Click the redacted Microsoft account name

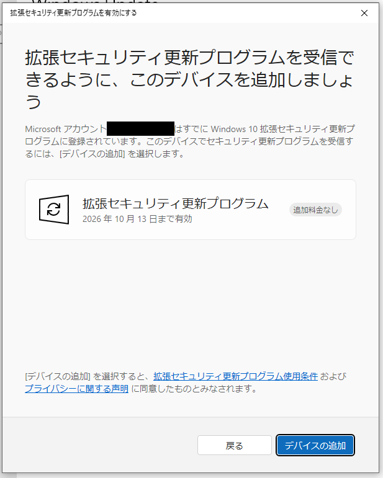140,129
